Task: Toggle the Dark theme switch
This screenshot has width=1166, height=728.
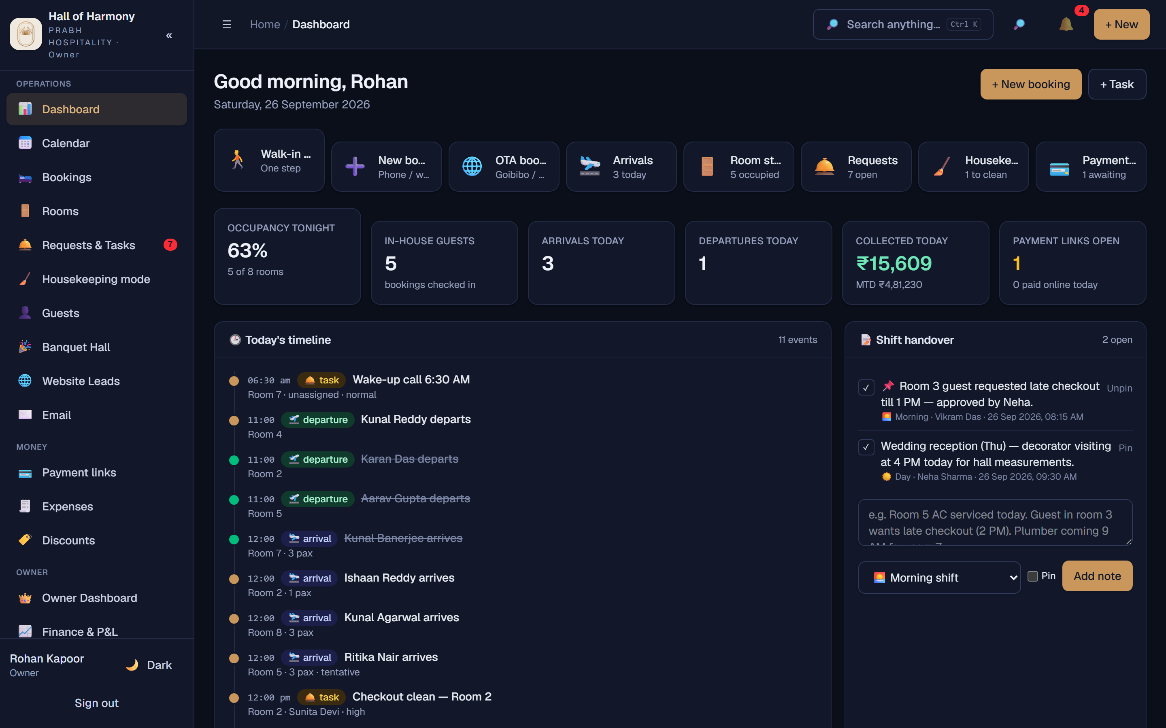Action: click(x=149, y=665)
